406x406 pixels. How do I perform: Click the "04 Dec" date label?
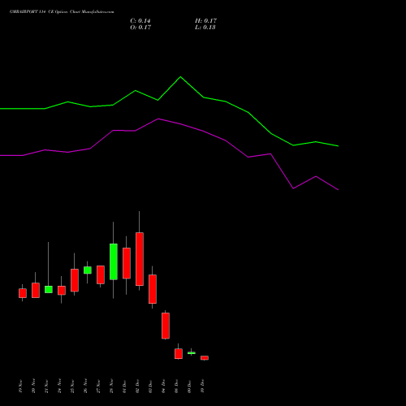pyautogui.click(x=163, y=387)
